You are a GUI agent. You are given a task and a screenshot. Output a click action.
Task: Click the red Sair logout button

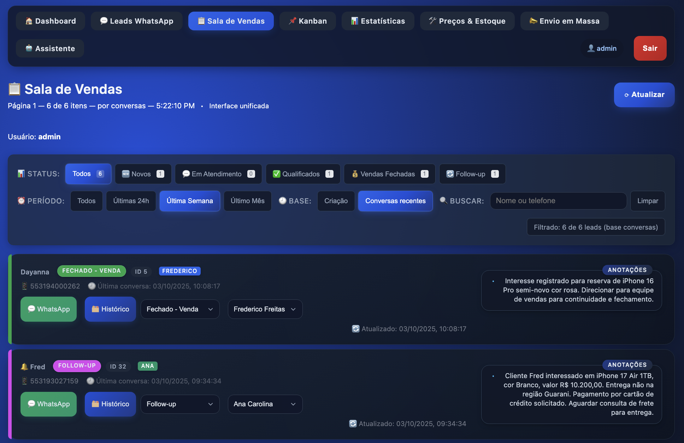(x=650, y=48)
